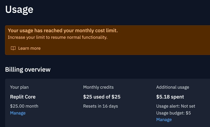
Task: Open the Learn more link in warning banner
Action: coord(29,48)
